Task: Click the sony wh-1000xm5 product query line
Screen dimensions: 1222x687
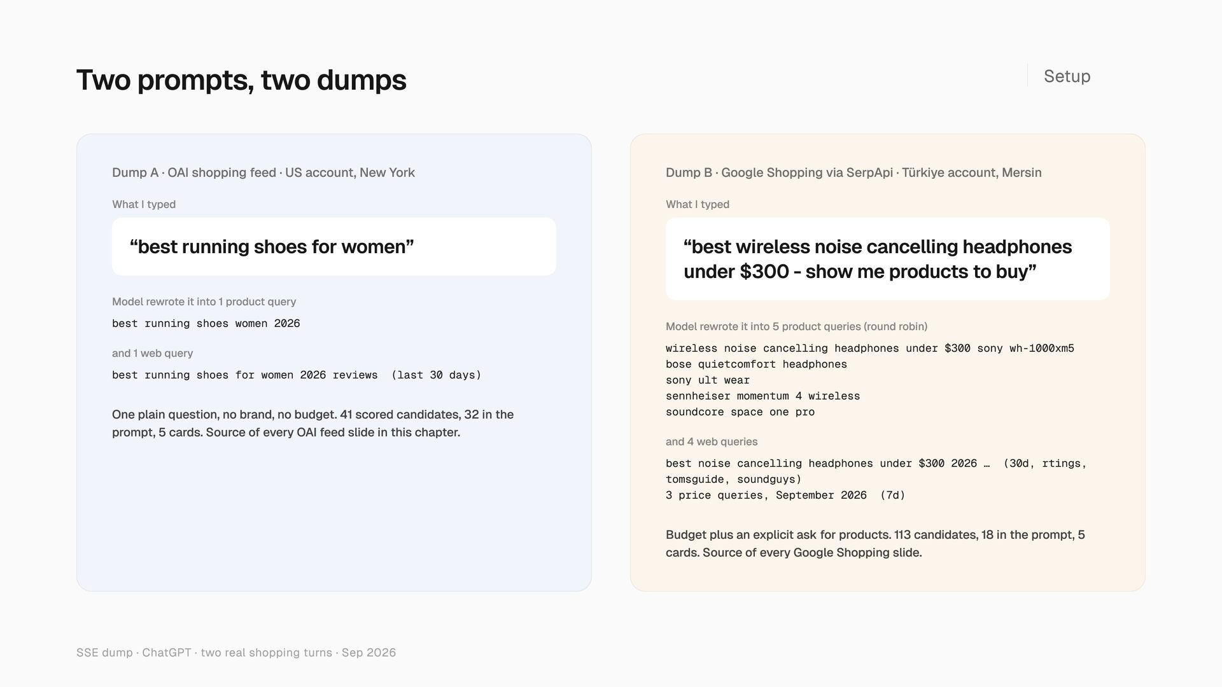Action: tap(870, 349)
